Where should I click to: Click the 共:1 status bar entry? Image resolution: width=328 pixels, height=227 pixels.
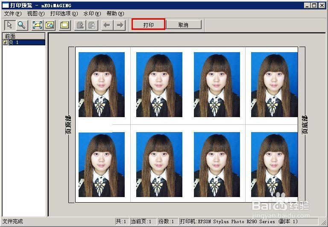(x=122, y=221)
